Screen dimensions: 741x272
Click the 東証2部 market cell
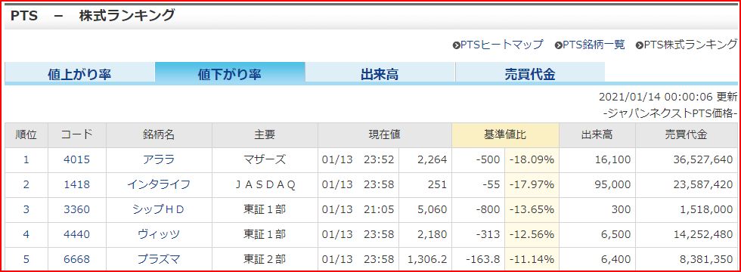[x=265, y=259]
